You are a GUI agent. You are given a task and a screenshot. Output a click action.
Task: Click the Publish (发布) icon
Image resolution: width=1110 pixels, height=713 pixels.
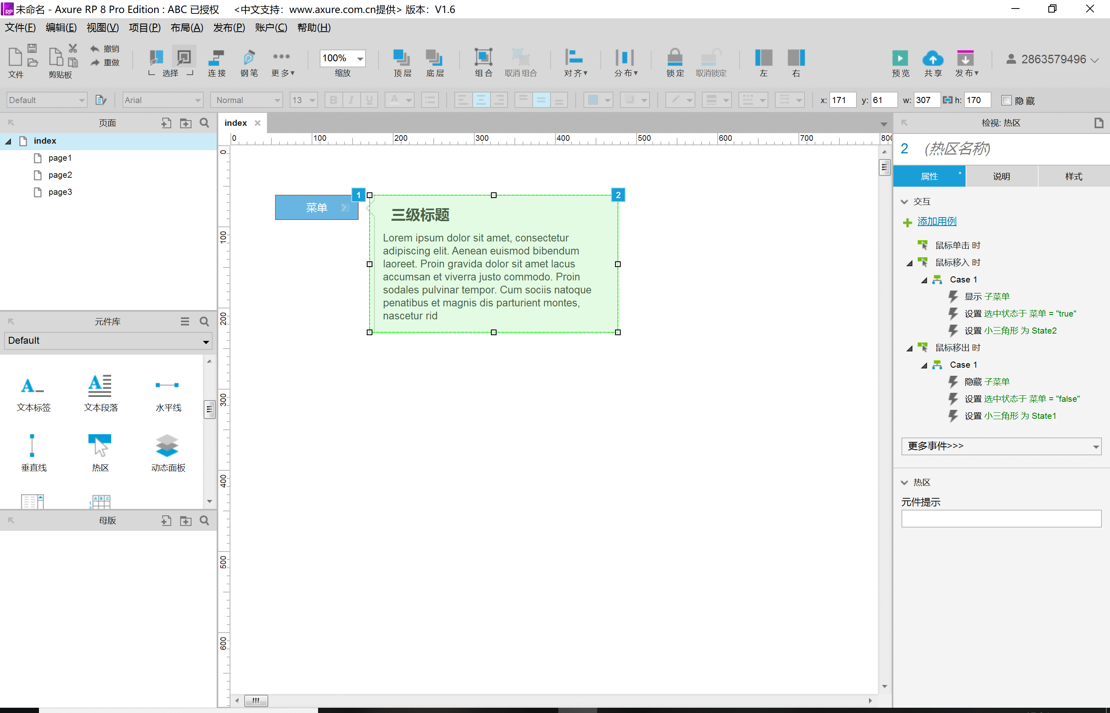(x=965, y=58)
